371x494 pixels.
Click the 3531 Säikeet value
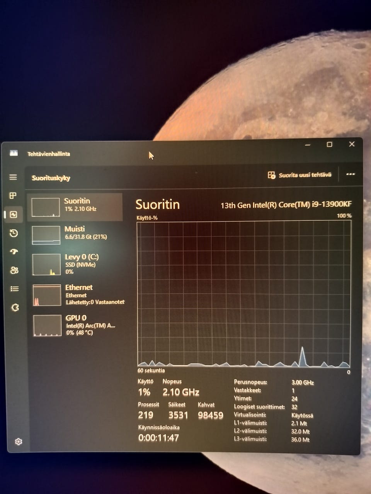(178, 415)
